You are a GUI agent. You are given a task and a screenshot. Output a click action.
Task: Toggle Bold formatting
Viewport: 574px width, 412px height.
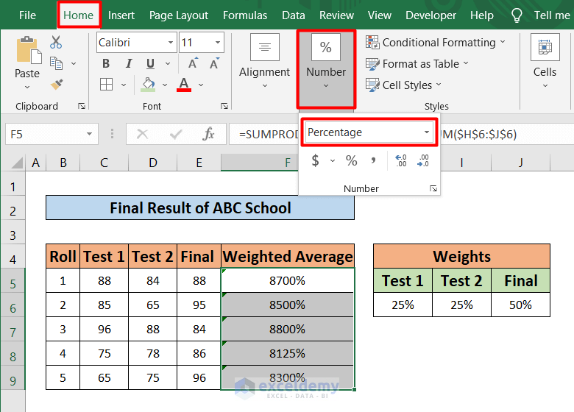click(x=106, y=64)
